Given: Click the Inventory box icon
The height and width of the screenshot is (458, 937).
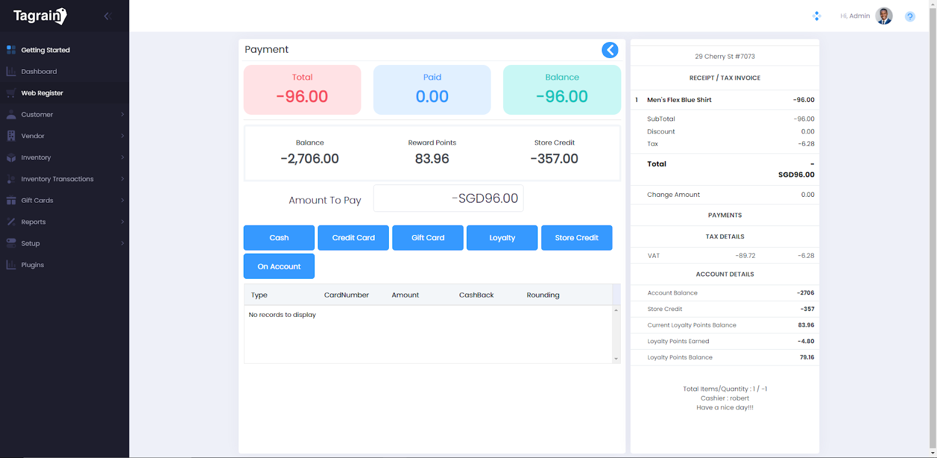Looking at the screenshot, I should tap(11, 158).
